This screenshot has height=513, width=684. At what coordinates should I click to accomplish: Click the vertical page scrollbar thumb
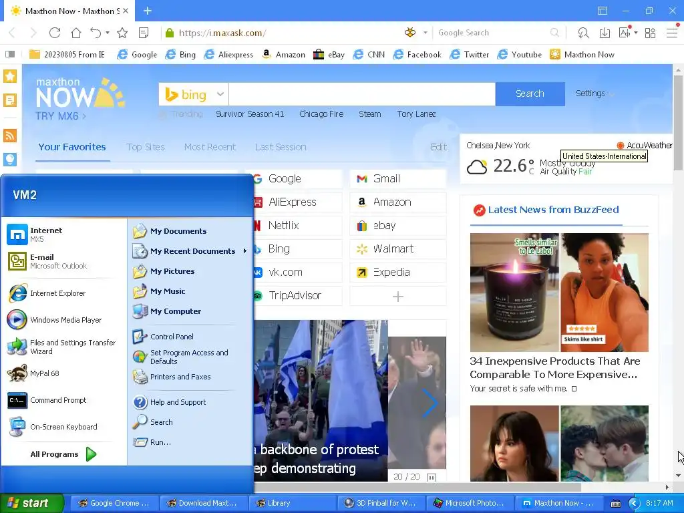[x=678, y=122]
